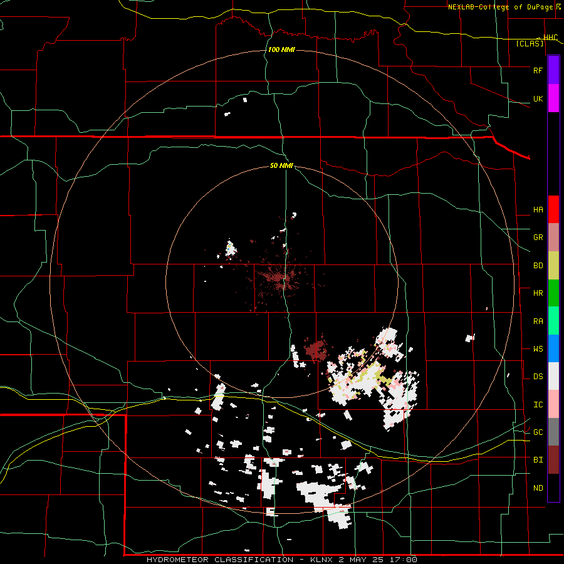This screenshot has height=564, width=564.
Task: Click the DS legend label
Action: coord(538,377)
